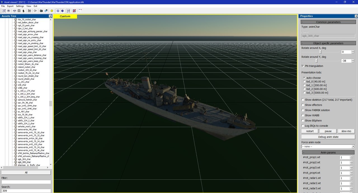Enable the Show effectors checkbox
358x193 pixels.
coord(303,105)
